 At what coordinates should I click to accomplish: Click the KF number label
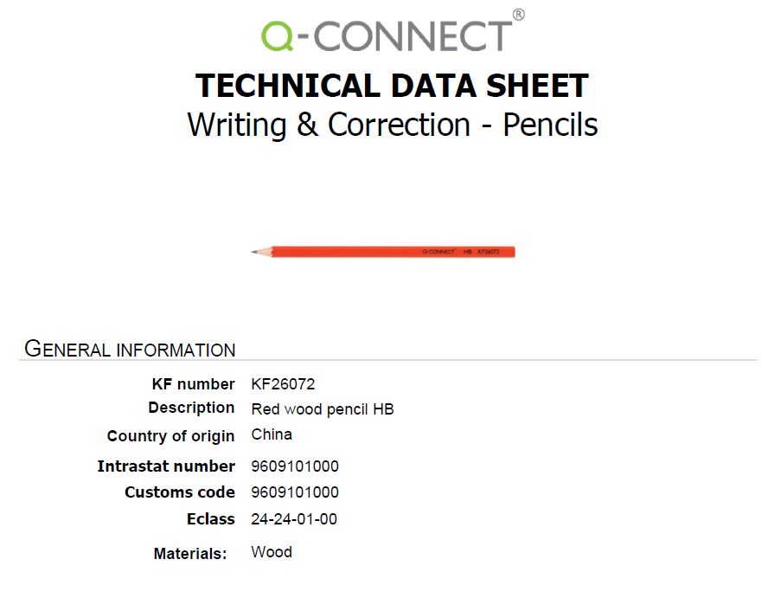[x=193, y=383]
